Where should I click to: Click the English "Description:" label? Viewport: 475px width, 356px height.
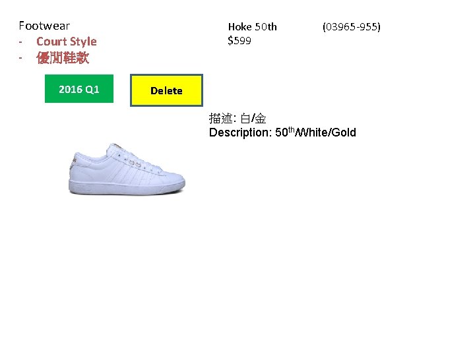click(x=241, y=133)
